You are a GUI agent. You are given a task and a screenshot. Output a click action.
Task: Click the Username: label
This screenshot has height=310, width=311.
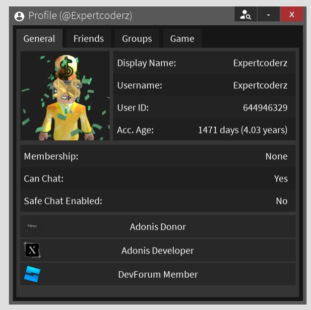[x=140, y=85]
